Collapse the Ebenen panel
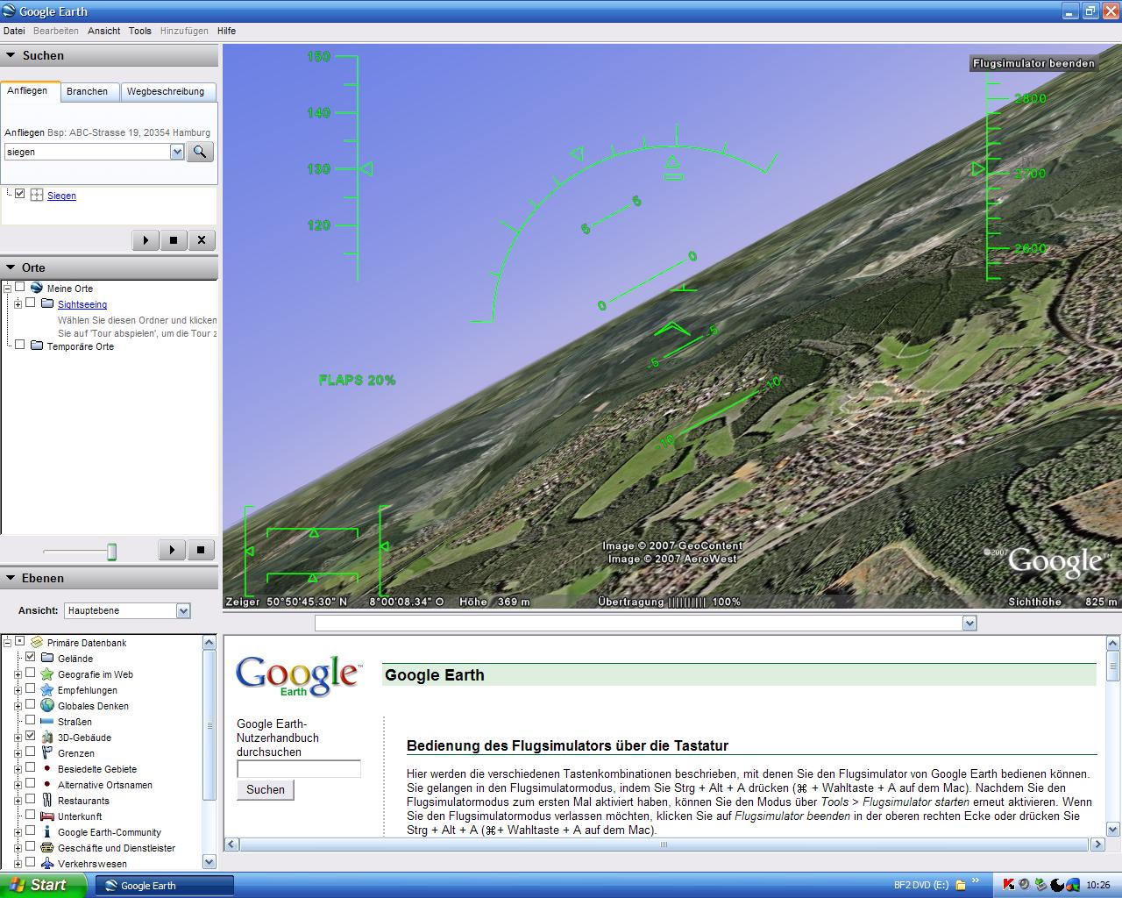Image resolution: width=1122 pixels, height=898 pixels. click(x=11, y=578)
